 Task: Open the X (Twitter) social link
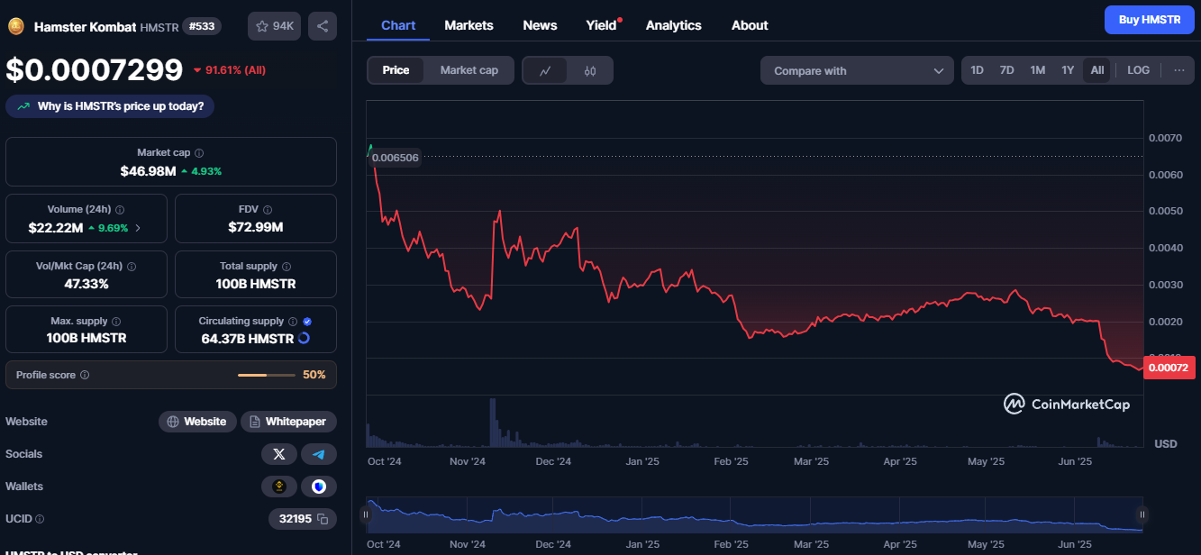279,454
